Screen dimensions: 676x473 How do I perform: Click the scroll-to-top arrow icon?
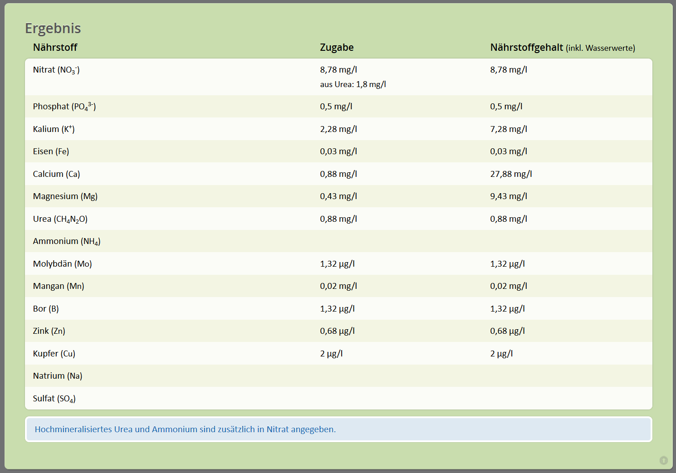click(x=663, y=460)
